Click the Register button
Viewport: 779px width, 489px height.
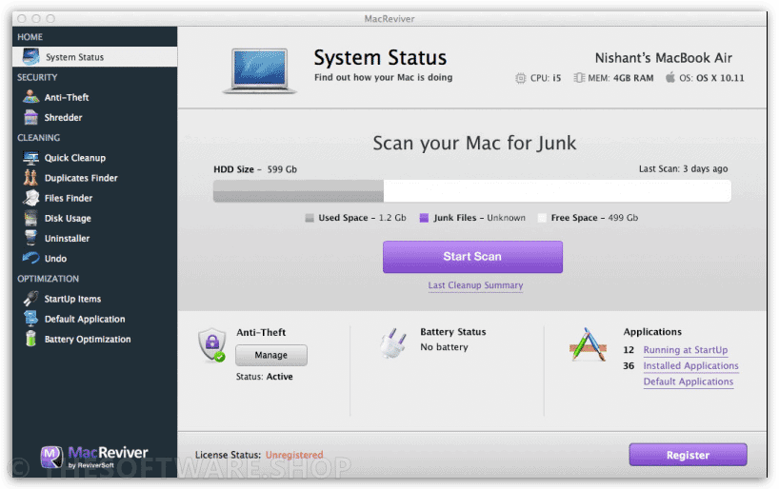point(688,455)
